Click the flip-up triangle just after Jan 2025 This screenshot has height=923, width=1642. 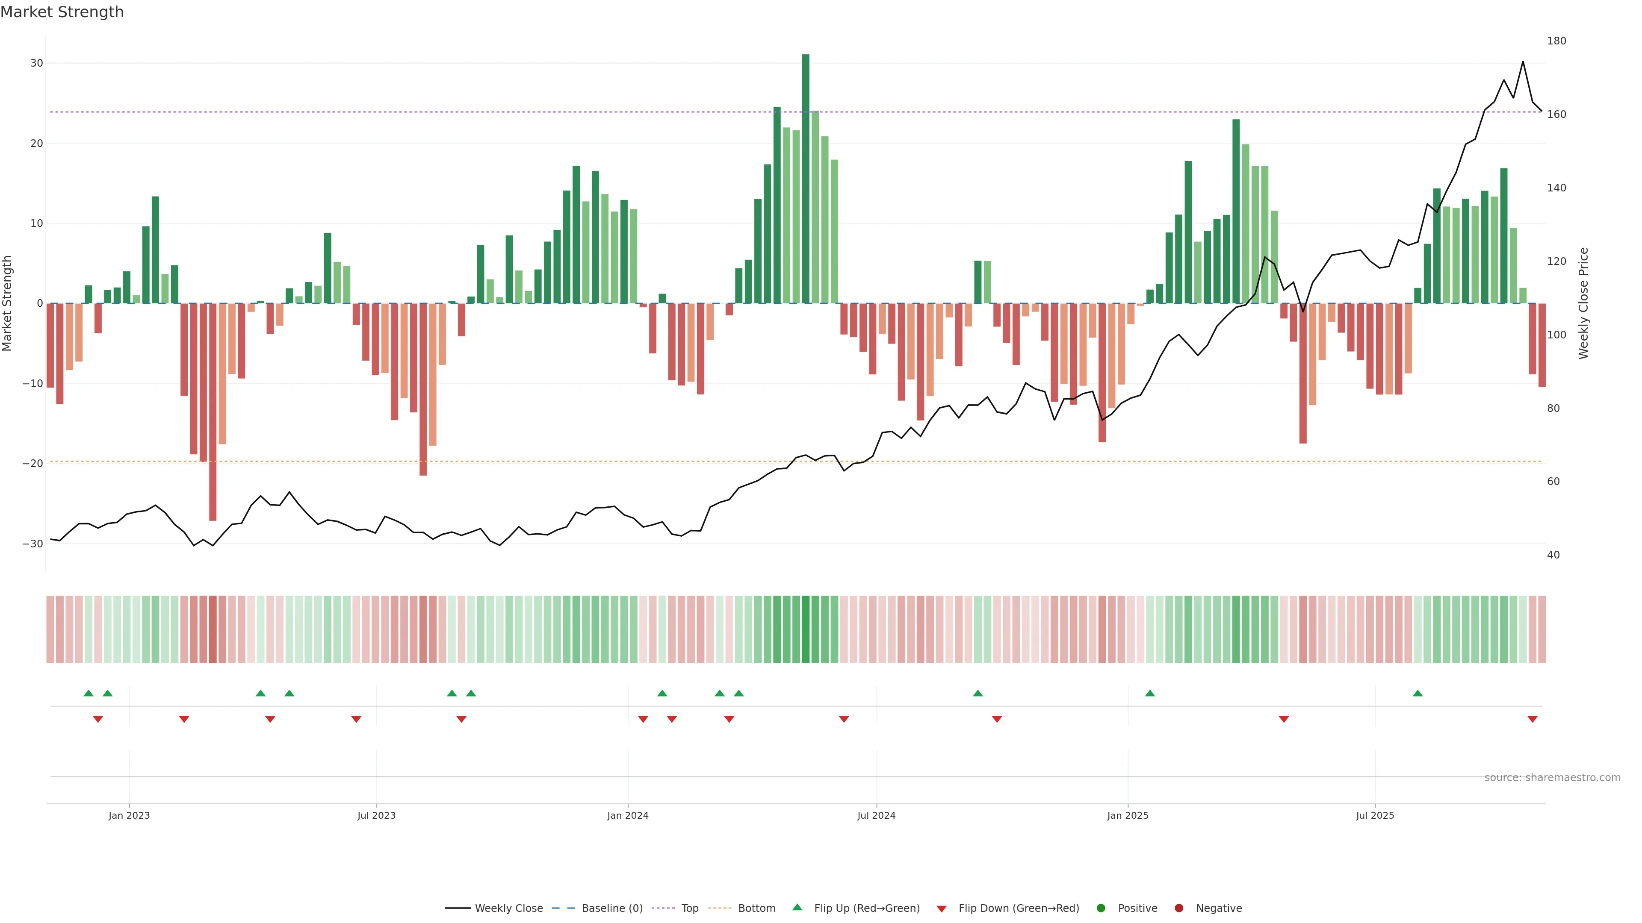tap(1150, 693)
